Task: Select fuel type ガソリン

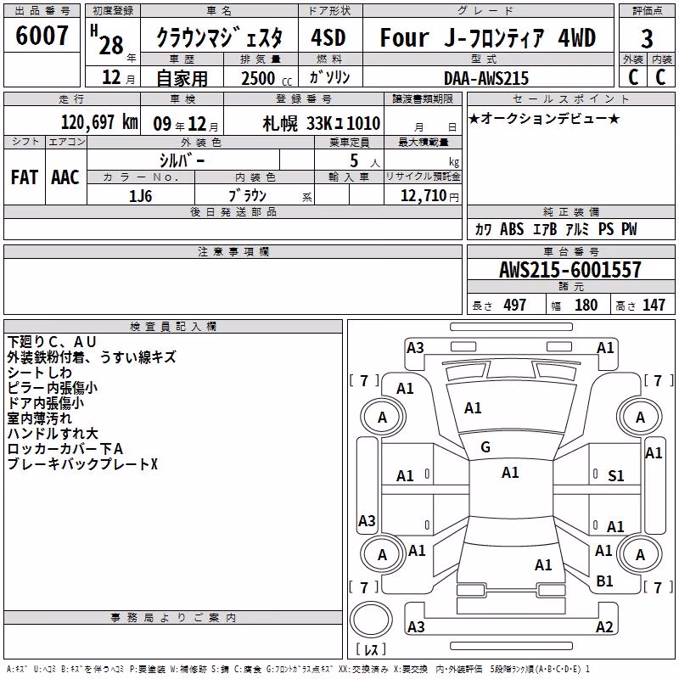Action: click(x=329, y=77)
